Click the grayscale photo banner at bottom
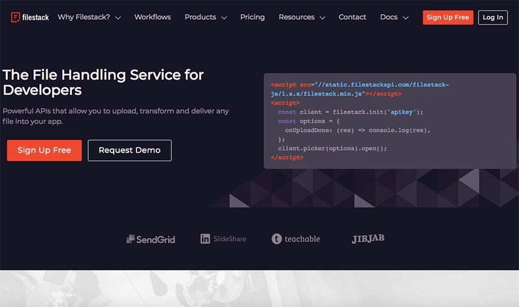519x307 pixels. tap(259, 288)
